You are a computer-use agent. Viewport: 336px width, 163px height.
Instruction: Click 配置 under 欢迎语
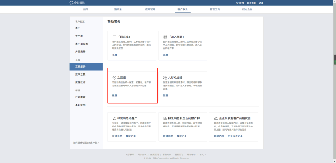[x=115, y=95]
